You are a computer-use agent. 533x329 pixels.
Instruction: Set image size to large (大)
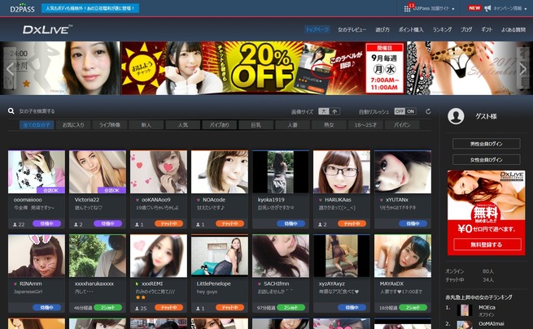tap(324, 111)
